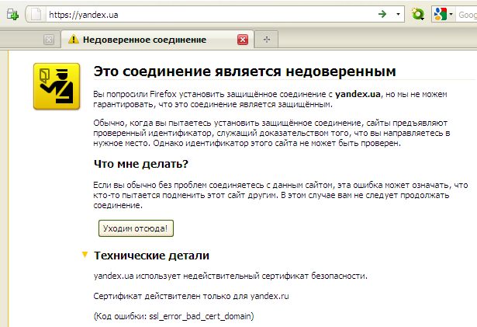Click the line about недействительный сертификат безопасности
Image resolution: width=477 pixels, height=327 pixels.
click(230, 276)
